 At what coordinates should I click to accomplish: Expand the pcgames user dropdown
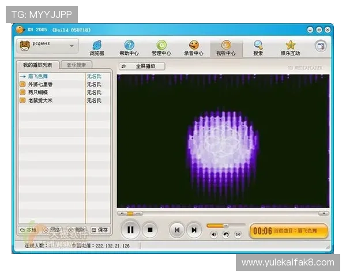tap(72, 46)
